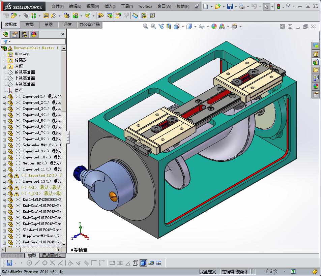Click Zoom to Fit magnifier icon
Viewport: 321px width, 276px height.
pos(146,26)
